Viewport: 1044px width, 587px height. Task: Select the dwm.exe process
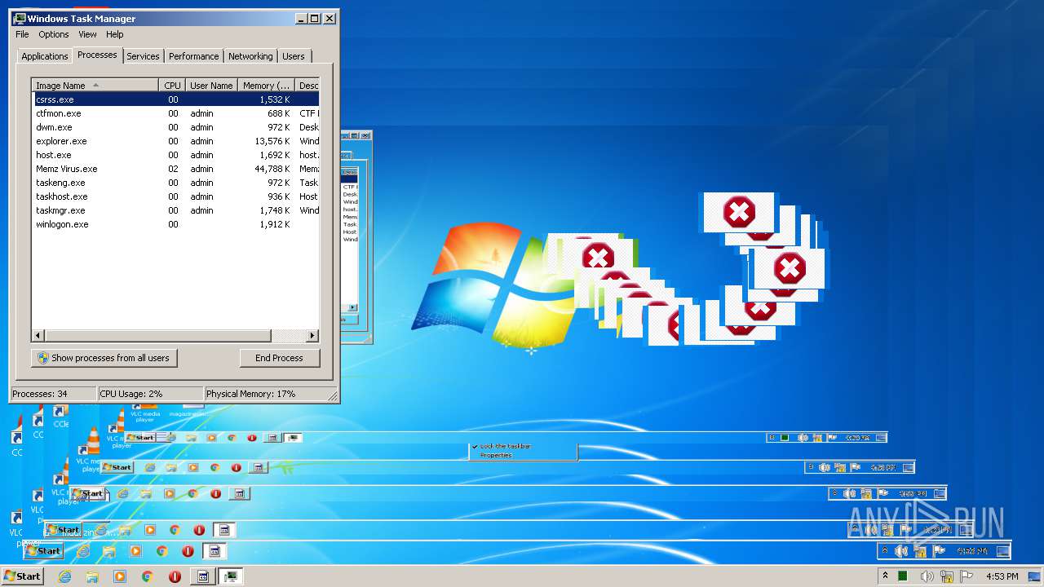[175, 127]
